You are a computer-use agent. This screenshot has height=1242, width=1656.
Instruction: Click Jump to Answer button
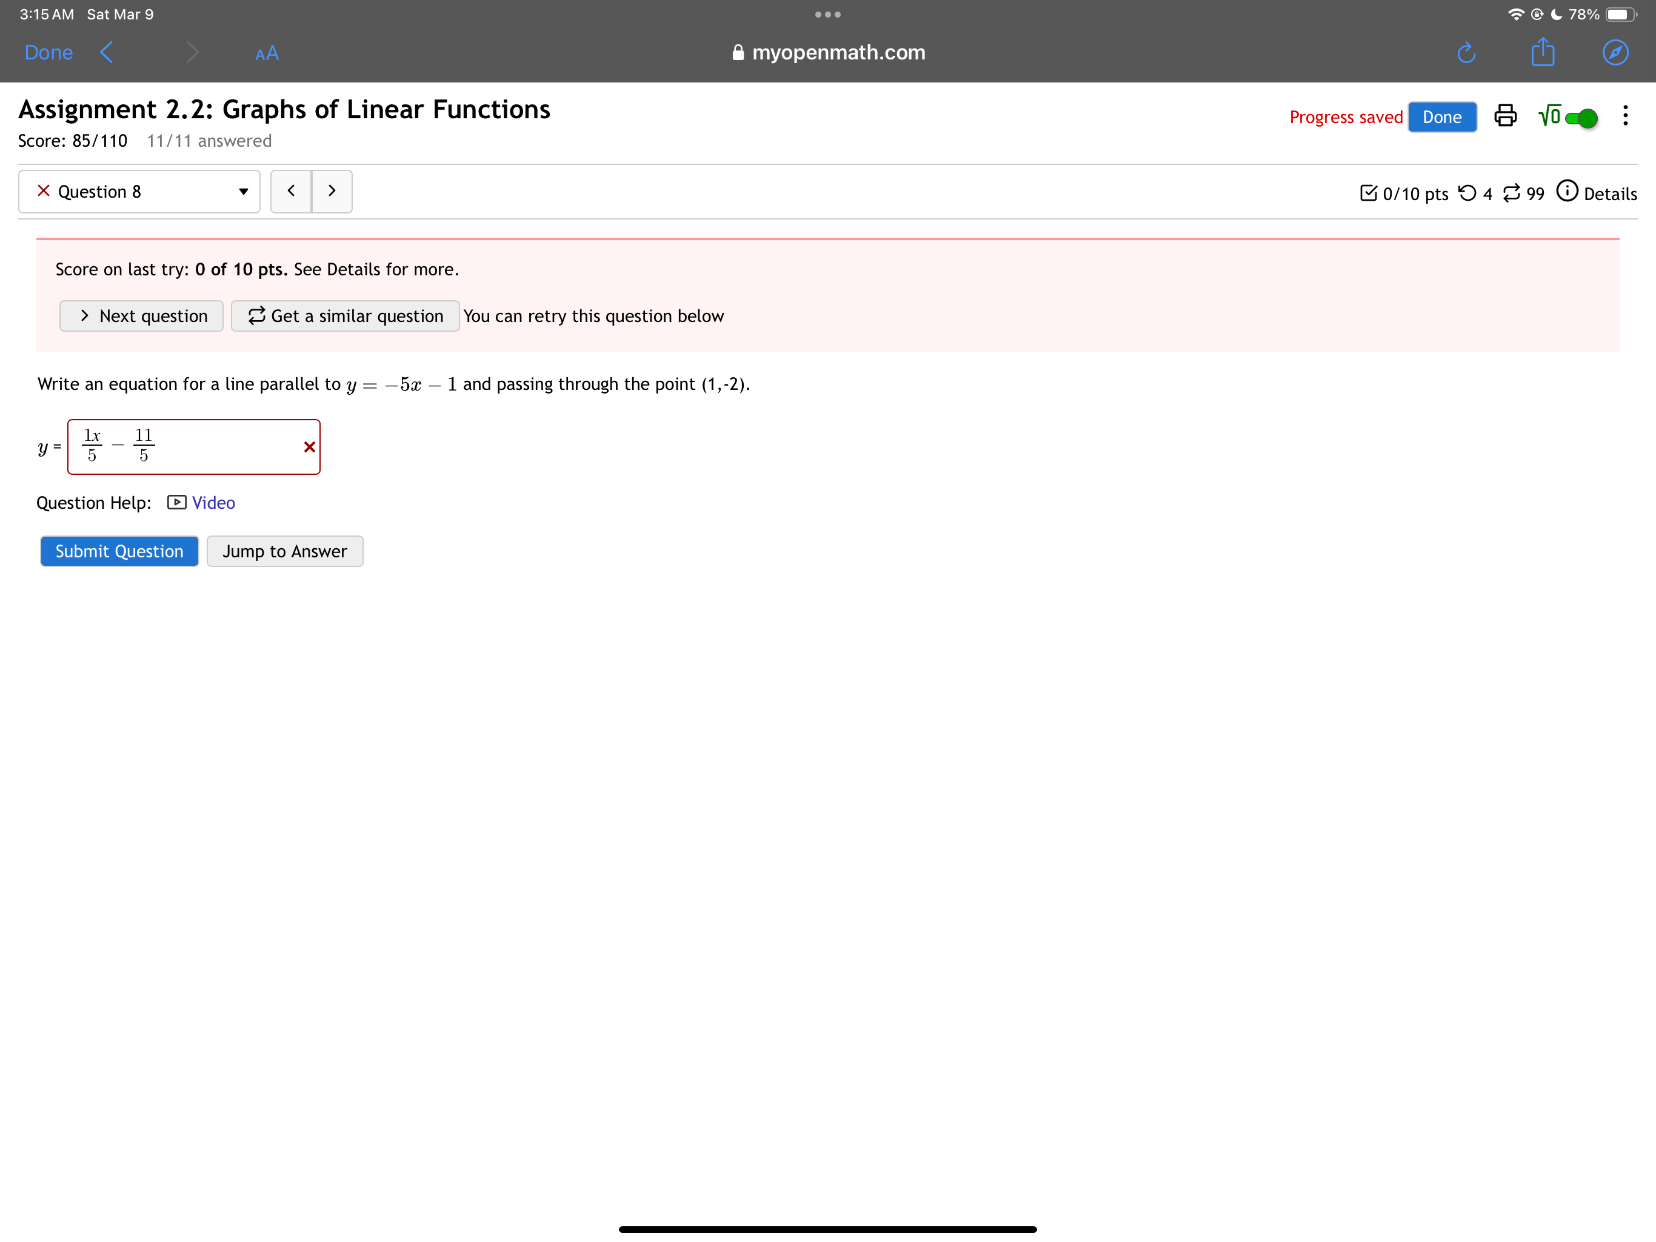tap(284, 551)
